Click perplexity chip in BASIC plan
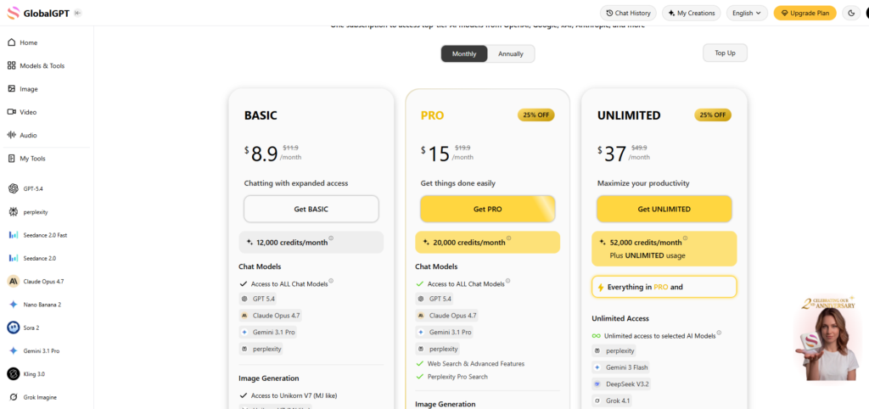 (x=261, y=349)
